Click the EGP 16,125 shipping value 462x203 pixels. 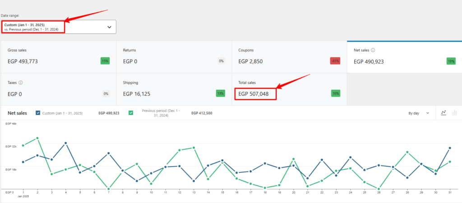(136, 94)
